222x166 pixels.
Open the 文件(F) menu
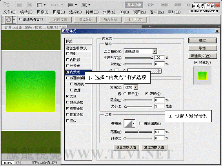pyautogui.click(x=9, y=12)
